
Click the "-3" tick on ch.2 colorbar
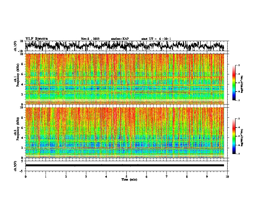(238, 119)
